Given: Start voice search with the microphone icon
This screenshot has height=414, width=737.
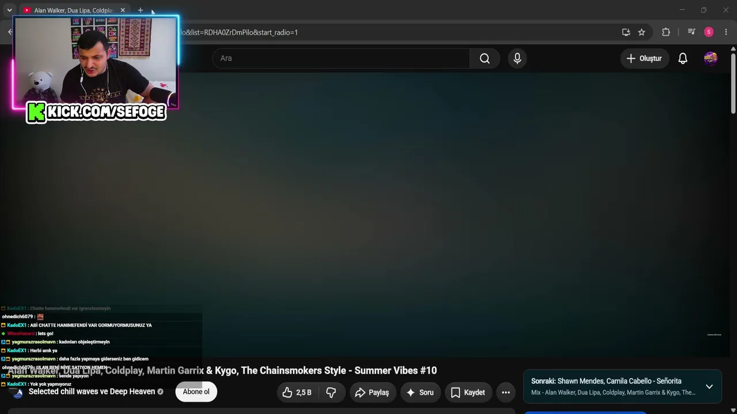Looking at the screenshot, I should click(x=517, y=58).
